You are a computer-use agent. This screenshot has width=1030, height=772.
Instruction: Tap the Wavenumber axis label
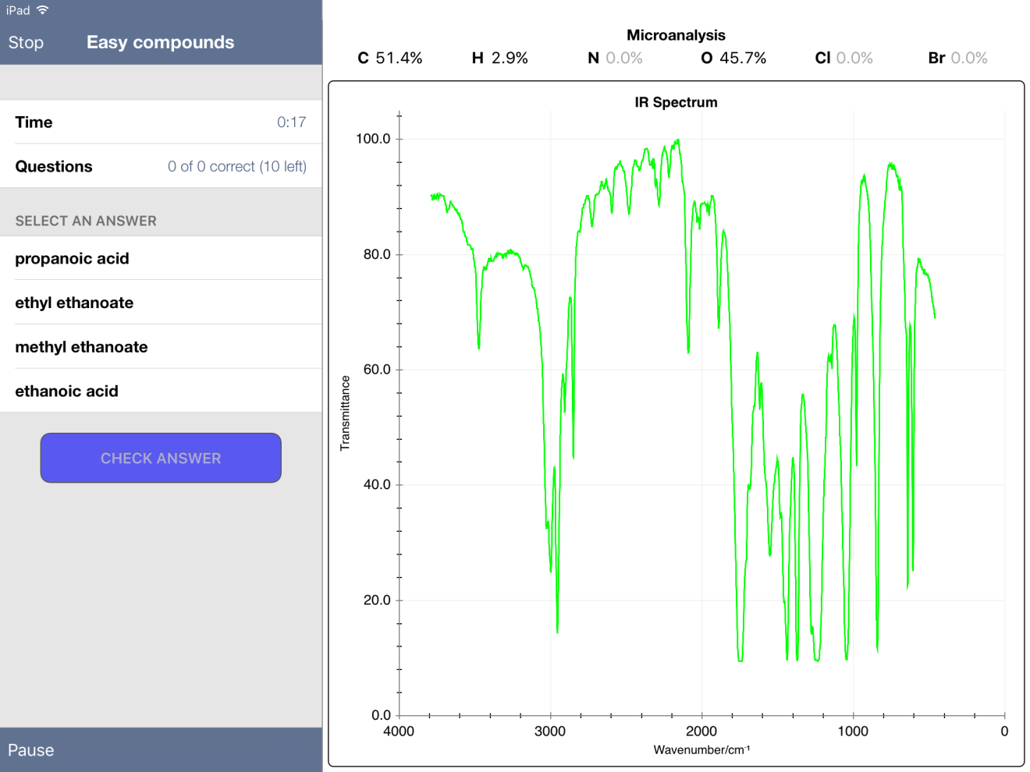point(701,750)
